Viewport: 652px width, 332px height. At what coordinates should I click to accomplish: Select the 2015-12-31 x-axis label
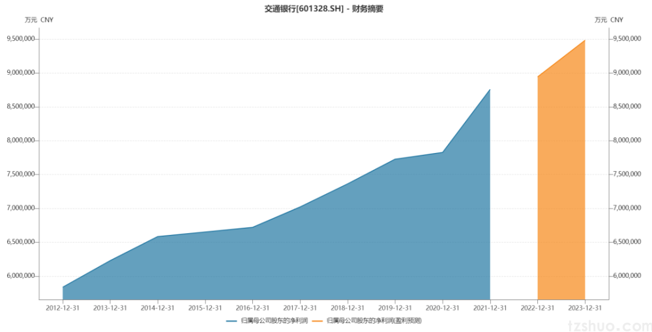[205, 308]
